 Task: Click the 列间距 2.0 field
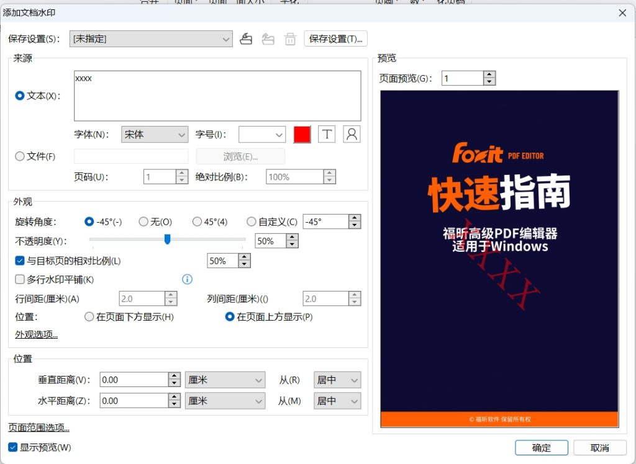pyautogui.click(x=325, y=298)
